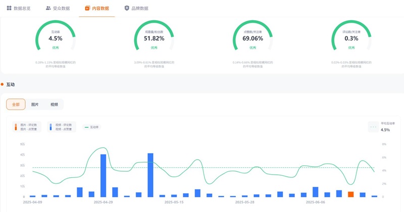Image resolution: width=404 pixels, height=212 pixels.
Task: Switch chart filter to 图片
Action: pyautogui.click(x=35, y=104)
